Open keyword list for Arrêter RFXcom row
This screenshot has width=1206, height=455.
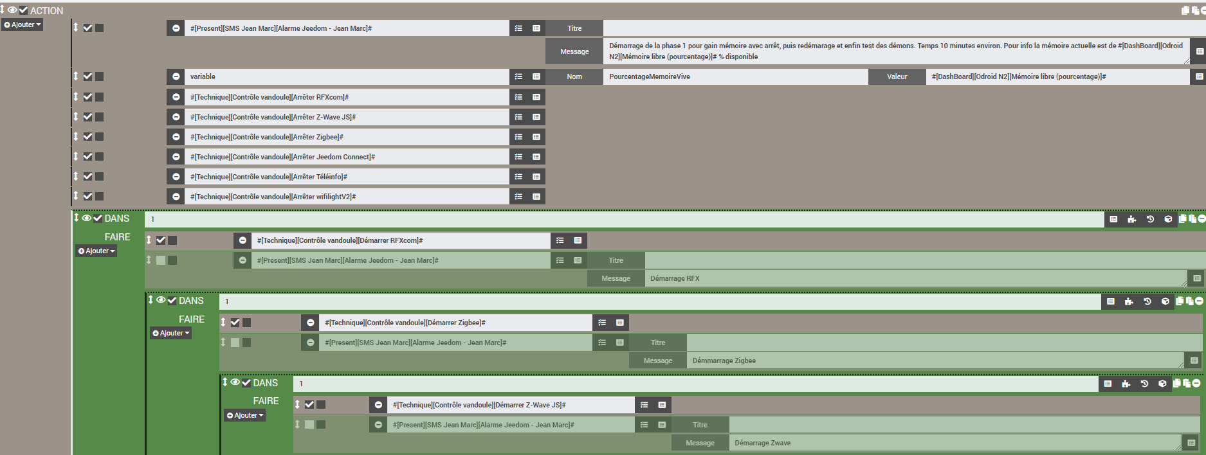[x=518, y=97]
